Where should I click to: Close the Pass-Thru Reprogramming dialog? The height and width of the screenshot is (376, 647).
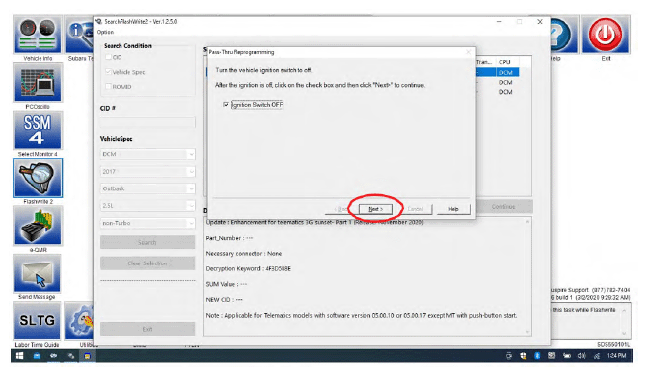tap(468, 52)
